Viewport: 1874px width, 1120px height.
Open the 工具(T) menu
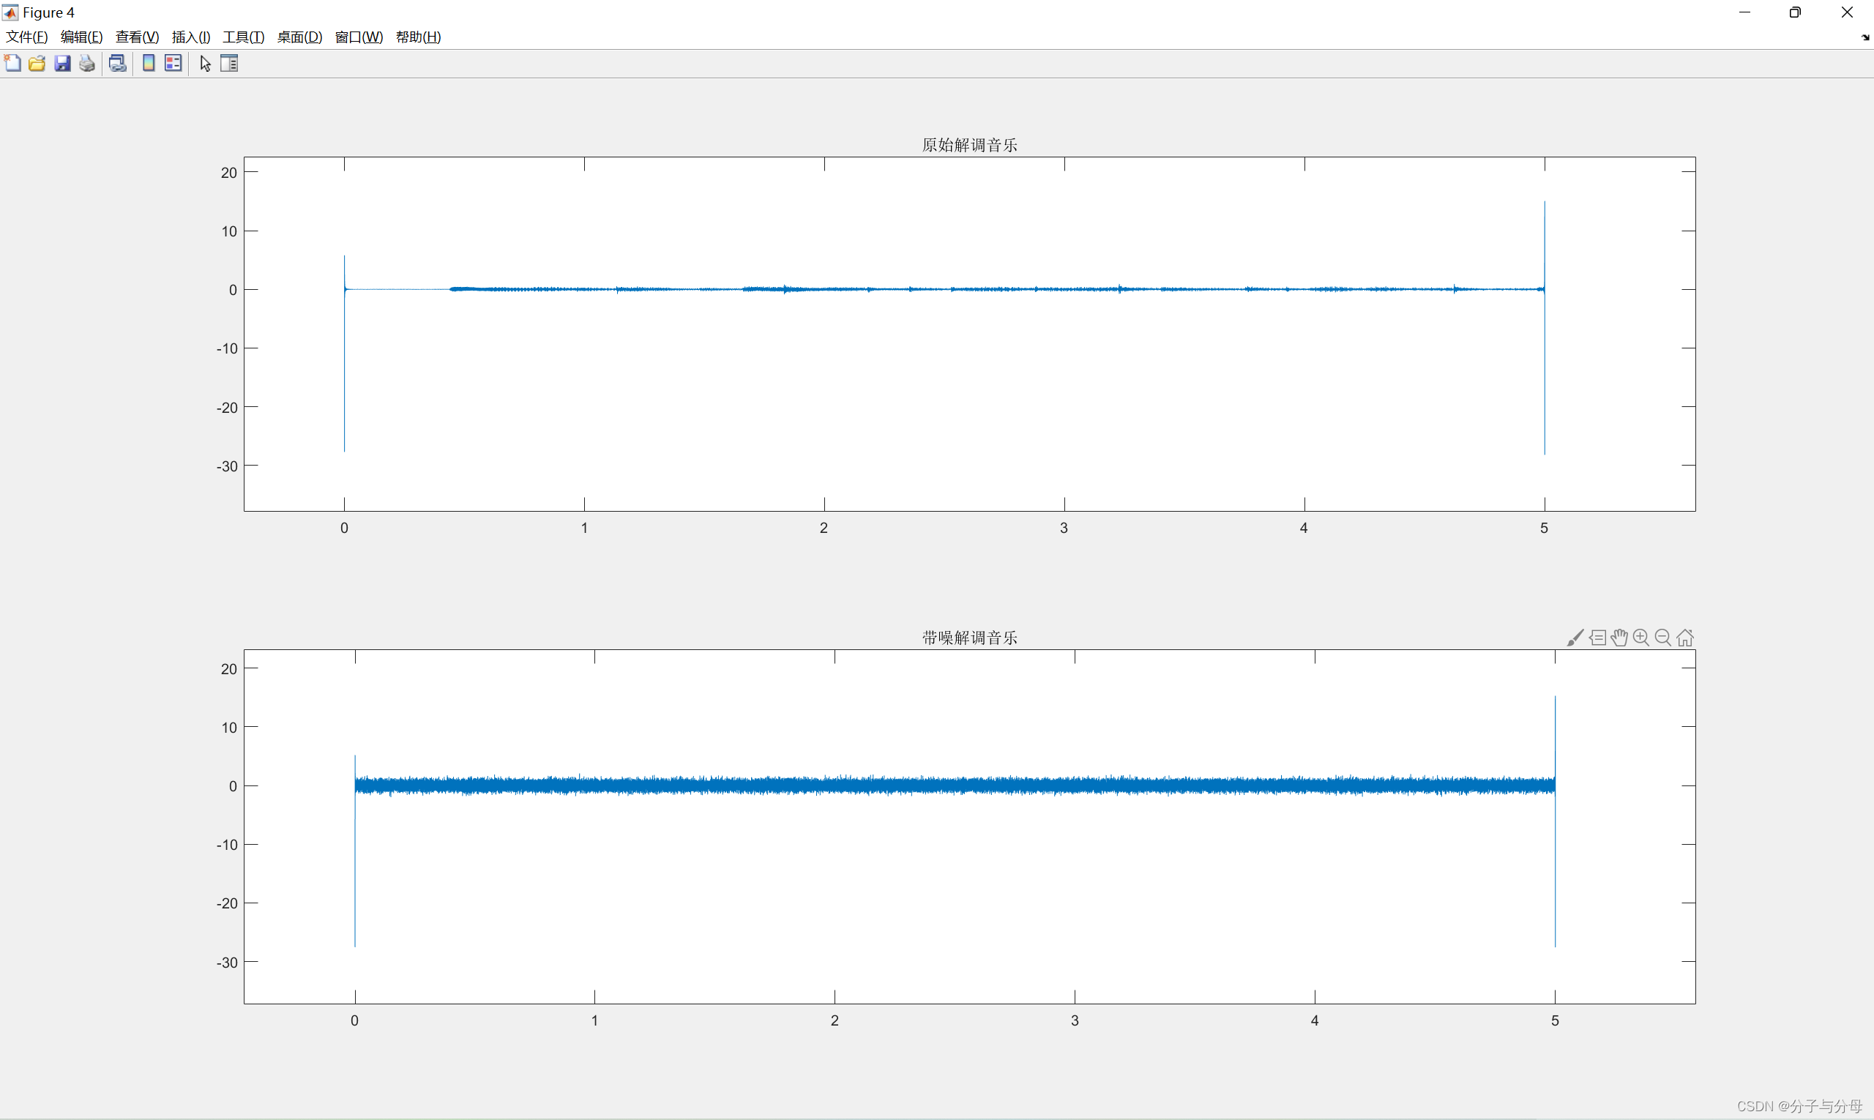(x=243, y=37)
